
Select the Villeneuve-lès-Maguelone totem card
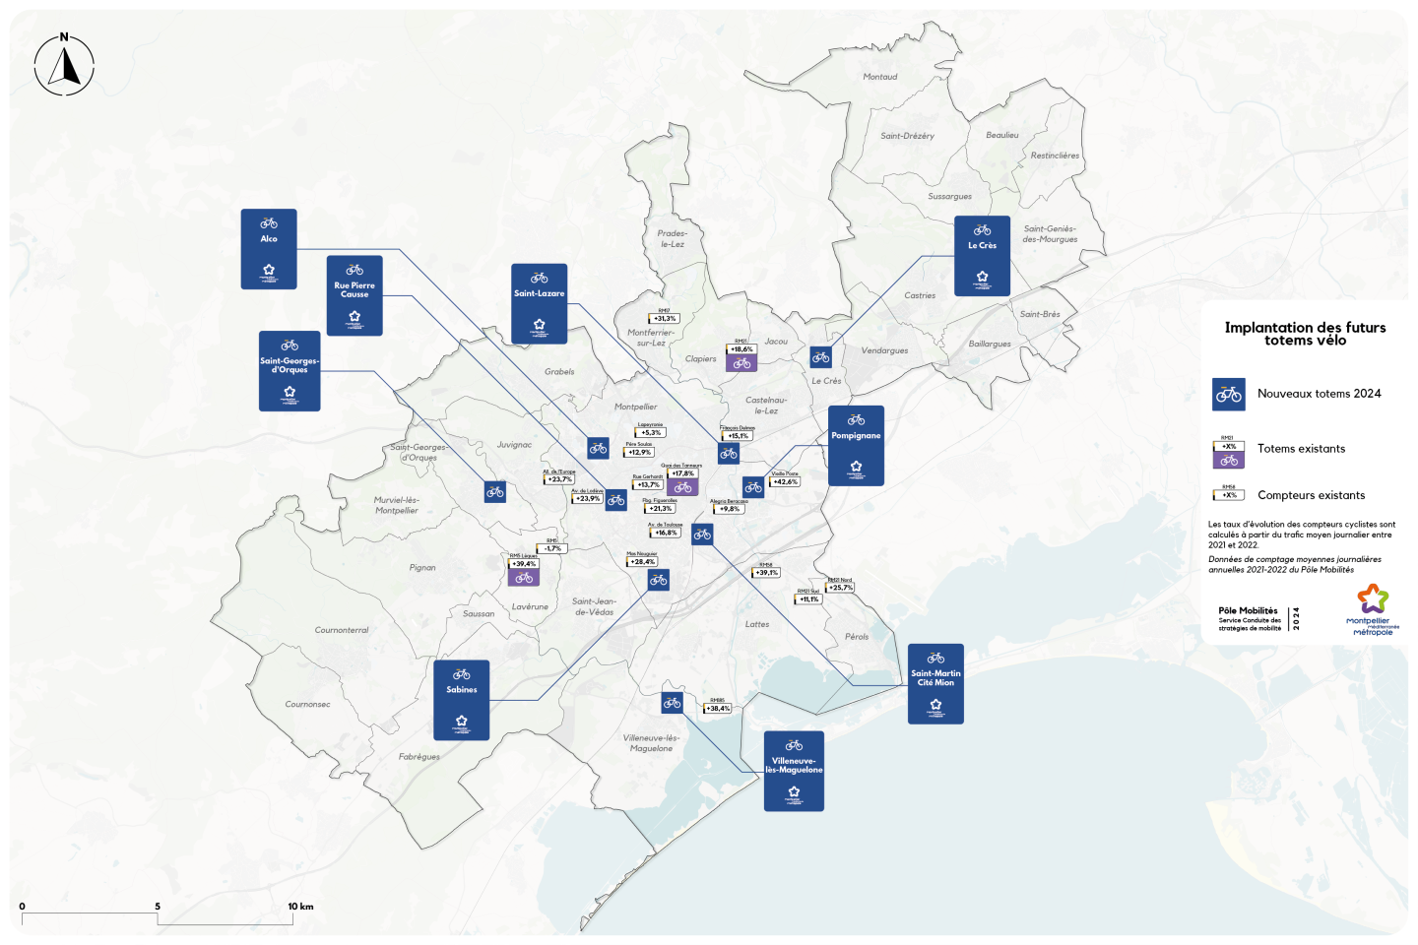click(x=794, y=771)
